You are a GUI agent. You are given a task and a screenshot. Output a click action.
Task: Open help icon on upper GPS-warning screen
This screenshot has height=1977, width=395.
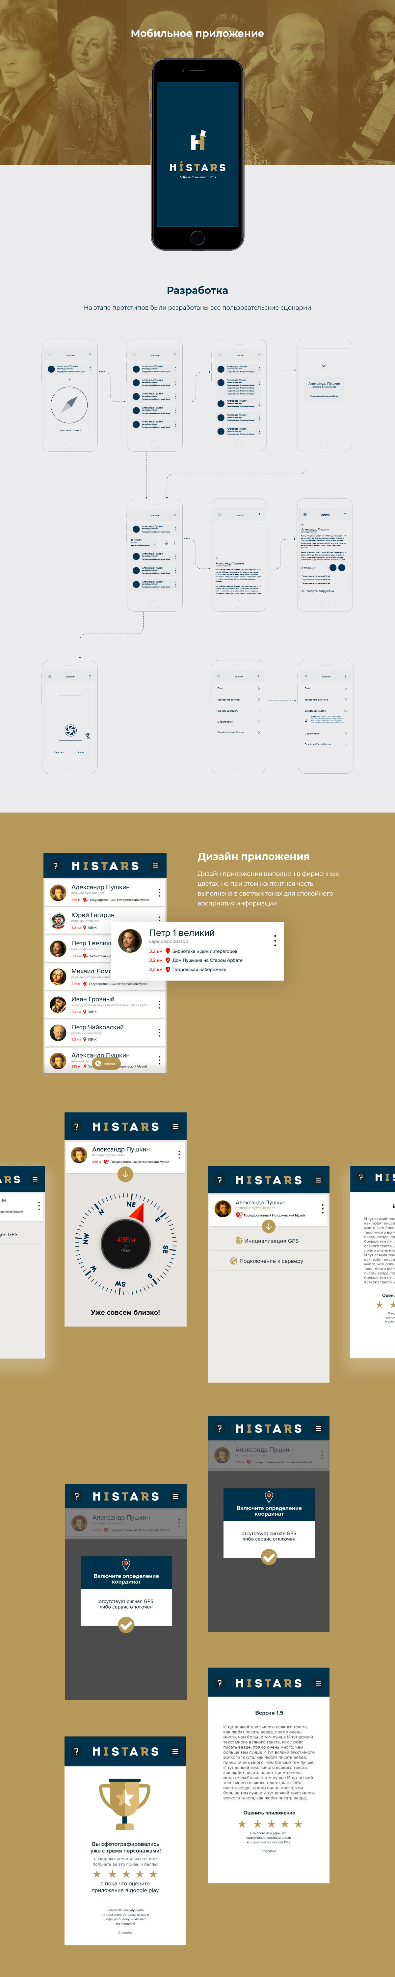coord(219,1428)
